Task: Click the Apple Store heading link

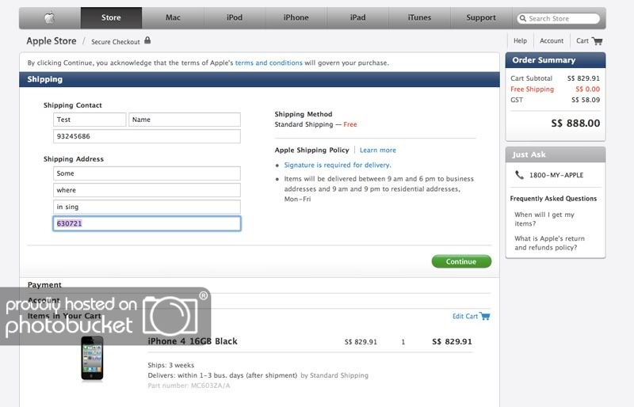Action: (52, 41)
